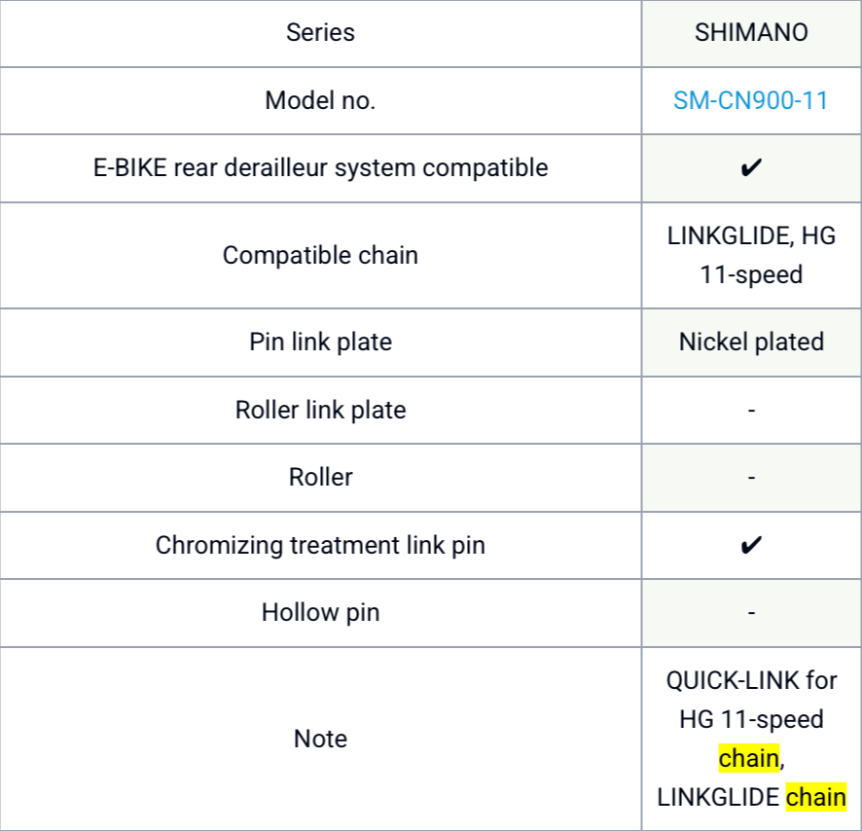This screenshot has width=862, height=831.
Task: Click the Chromizing treatment link pin checkmark
Action: tap(751, 545)
